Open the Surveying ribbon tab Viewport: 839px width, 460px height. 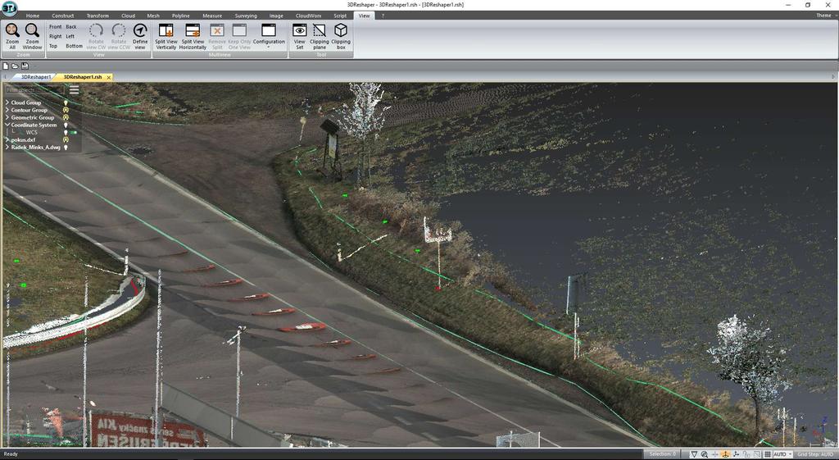tap(246, 16)
